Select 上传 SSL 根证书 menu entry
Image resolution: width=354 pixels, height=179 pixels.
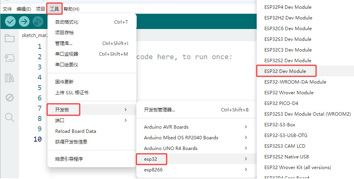tap(92, 93)
